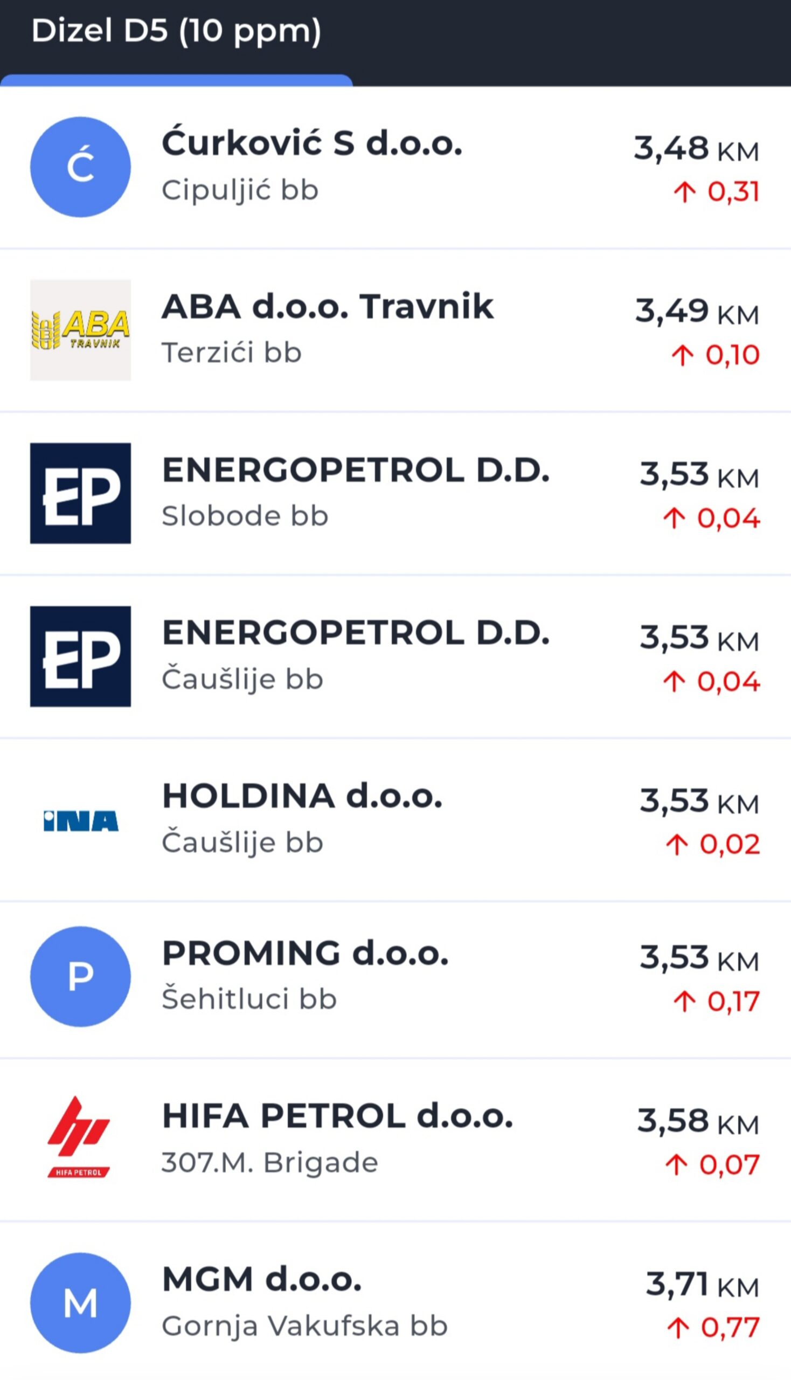791x1380 pixels.
Task: Tap the MGM blue M avatar
Action: point(80,1303)
